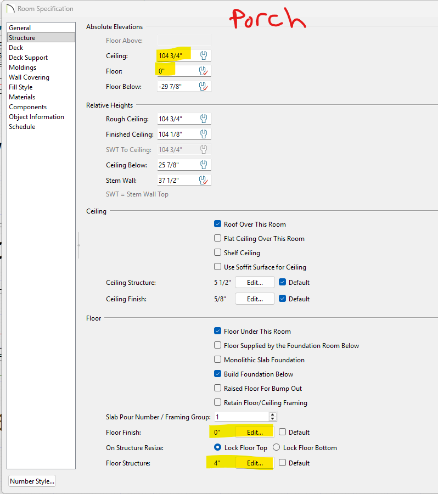Click the wrench icon beside Ceiling Below
This screenshot has height=494, width=438.
tap(203, 165)
